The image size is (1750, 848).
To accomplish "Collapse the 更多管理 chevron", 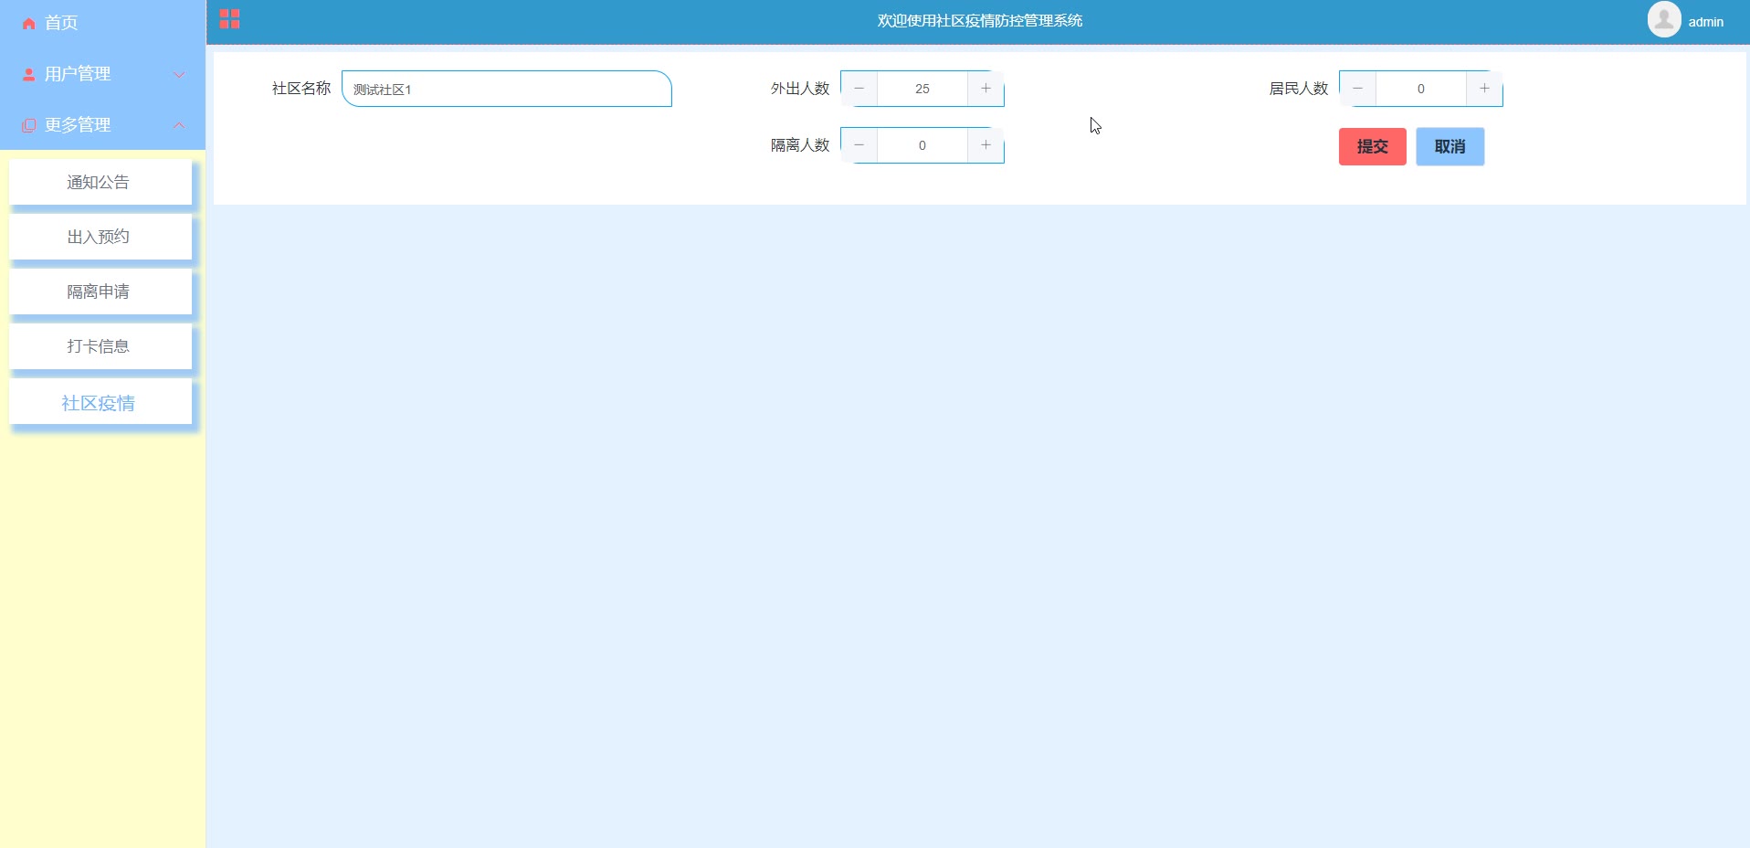I will click(x=179, y=125).
